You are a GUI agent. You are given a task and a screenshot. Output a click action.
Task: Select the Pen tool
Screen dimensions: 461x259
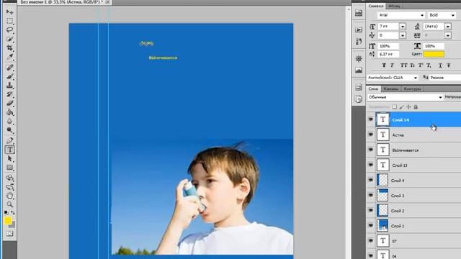(x=9, y=140)
